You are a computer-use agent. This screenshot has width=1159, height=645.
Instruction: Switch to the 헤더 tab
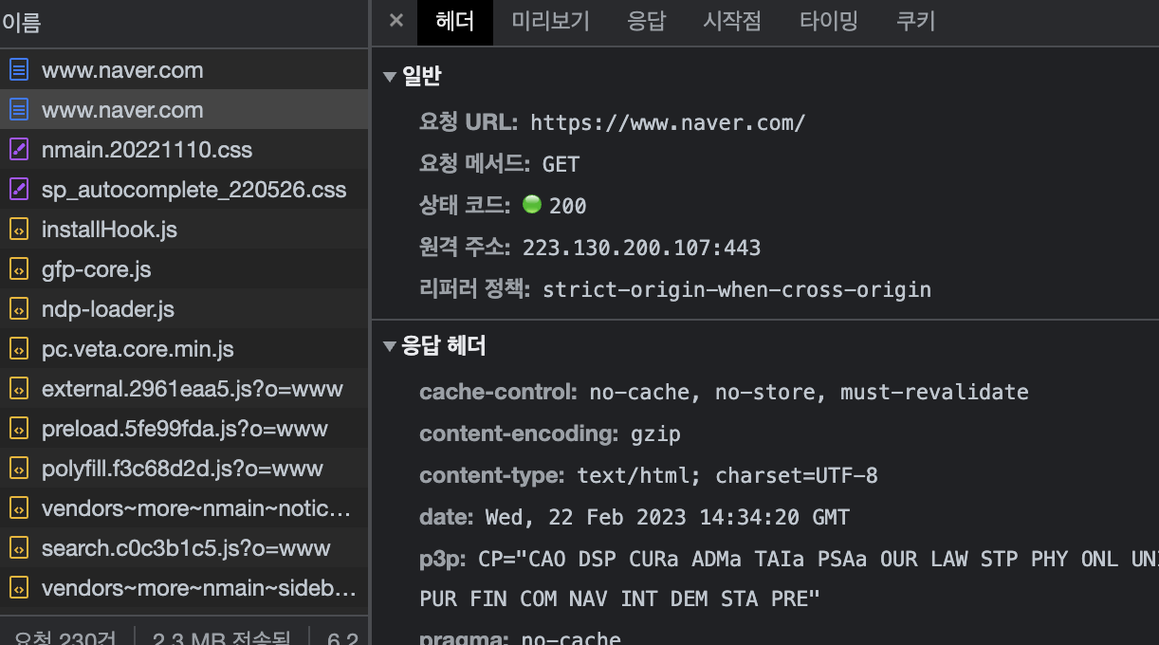455,22
